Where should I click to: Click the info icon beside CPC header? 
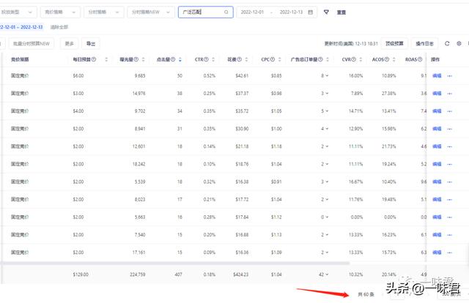click(x=273, y=59)
